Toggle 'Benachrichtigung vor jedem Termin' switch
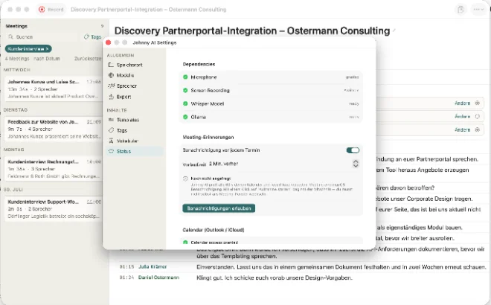 (x=353, y=150)
